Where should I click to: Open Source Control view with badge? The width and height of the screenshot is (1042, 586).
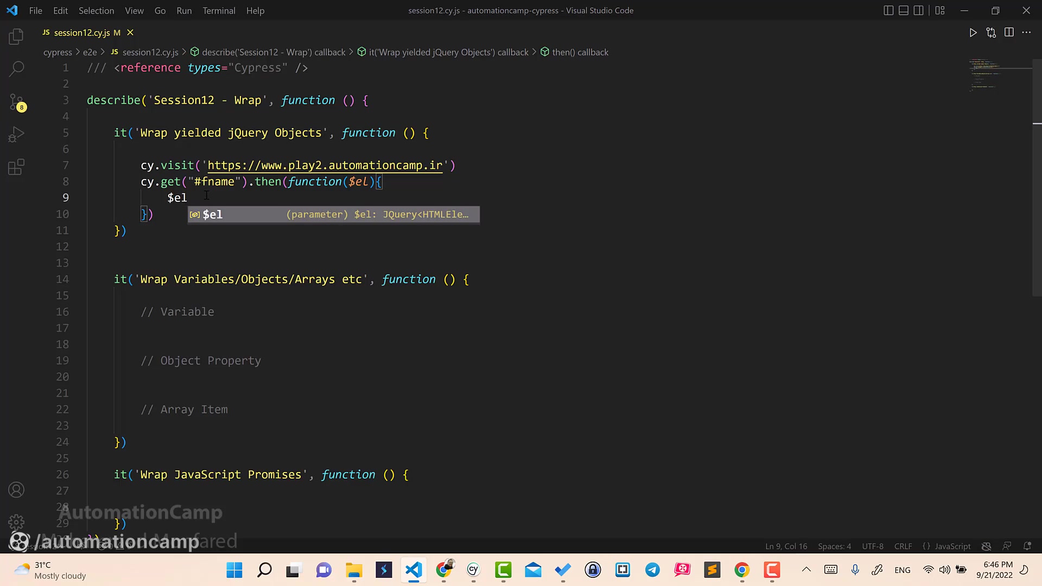16,101
